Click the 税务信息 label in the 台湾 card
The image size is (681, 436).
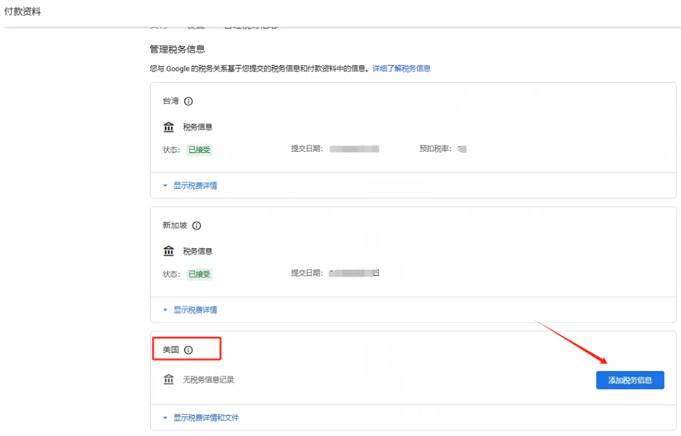(197, 127)
